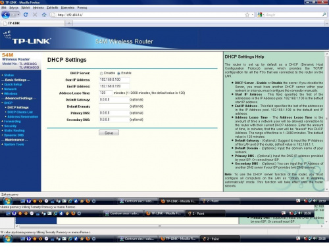The image size is (329, 251).
Task: Click the Address Lease Time field
Action: (106, 93)
